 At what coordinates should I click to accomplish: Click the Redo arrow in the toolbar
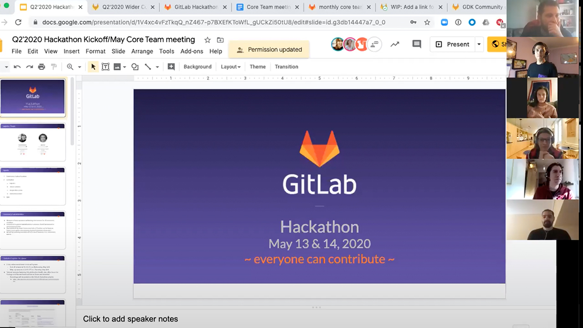(29, 67)
